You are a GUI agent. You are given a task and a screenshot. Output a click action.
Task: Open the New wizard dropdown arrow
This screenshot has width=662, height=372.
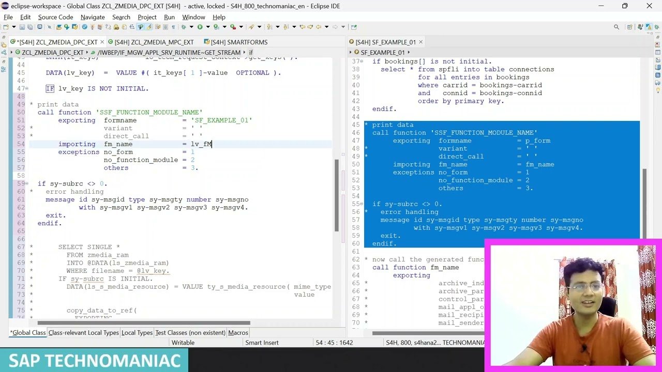[x=13, y=27]
